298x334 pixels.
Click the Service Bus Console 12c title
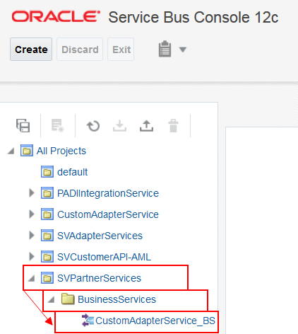click(193, 17)
